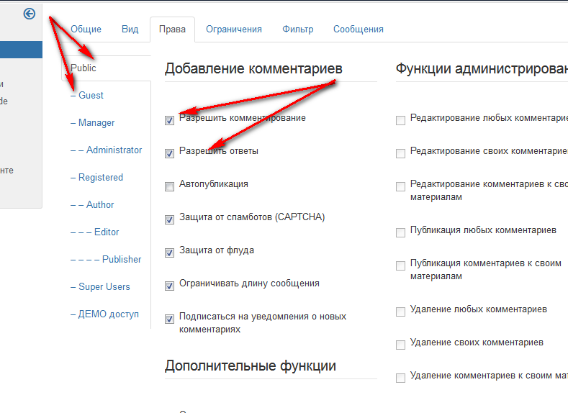Image resolution: width=568 pixels, height=413 pixels.
Task: Select the Manager group
Action: 96,123
